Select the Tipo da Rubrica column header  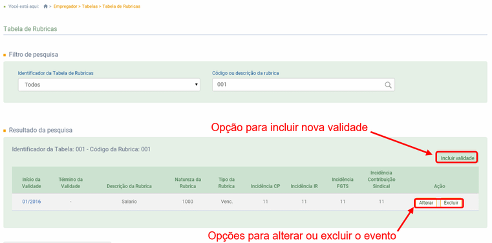click(227, 183)
